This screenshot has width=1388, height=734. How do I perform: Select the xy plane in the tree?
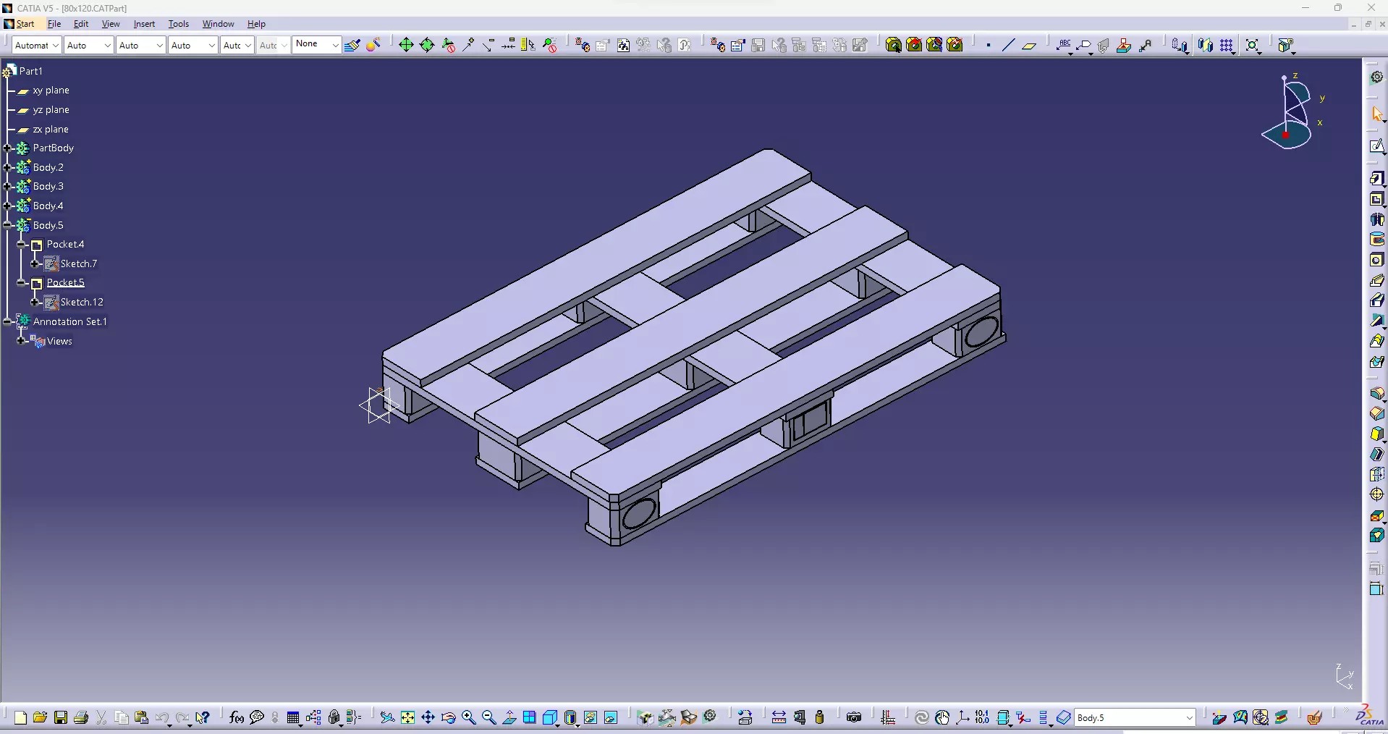(x=51, y=90)
